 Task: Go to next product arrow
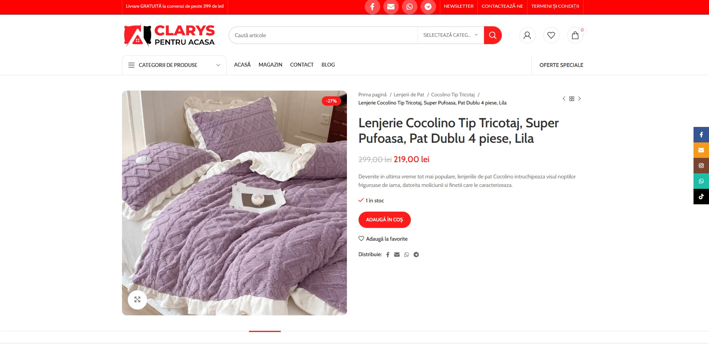[x=579, y=99]
